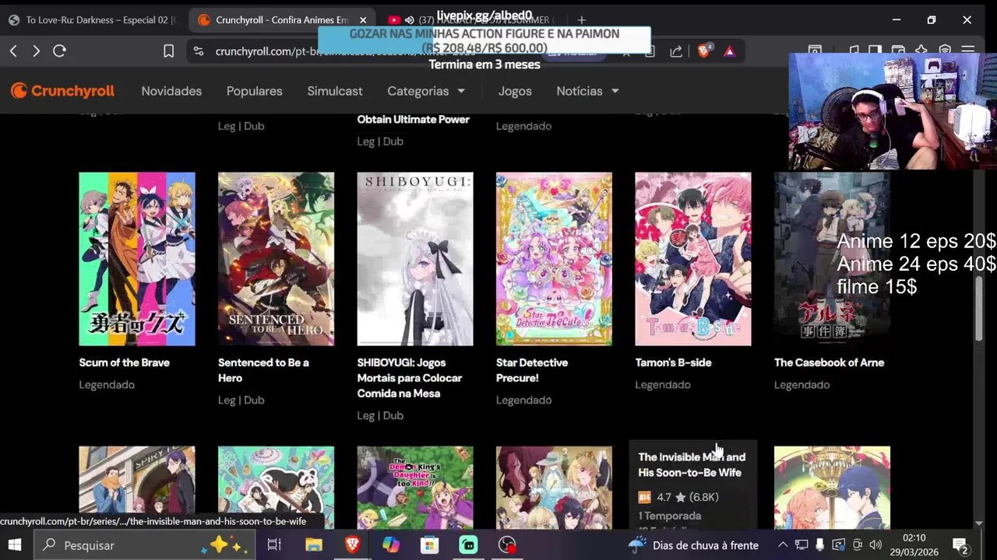997x560 pixels.
Task: Open Copilot from the taskbar
Action: 391,545
